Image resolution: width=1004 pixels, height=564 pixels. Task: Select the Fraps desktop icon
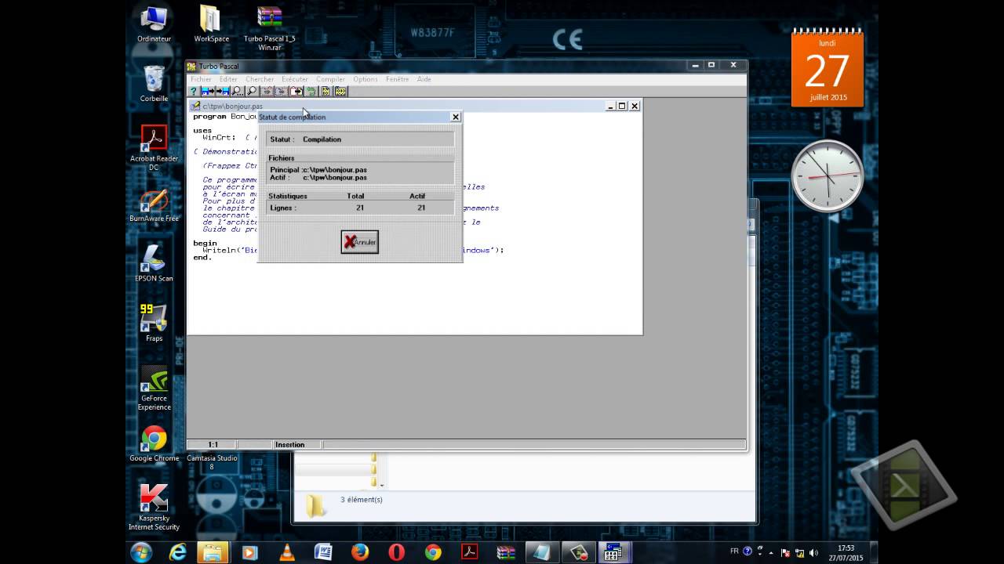tap(154, 323)
